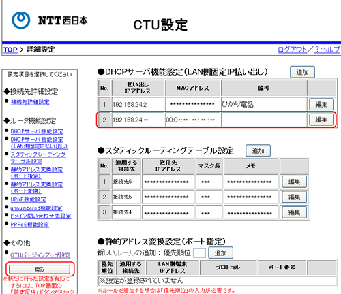341x294 pixels.
Task: Click the 備考 column header
Action: (264, 88)
